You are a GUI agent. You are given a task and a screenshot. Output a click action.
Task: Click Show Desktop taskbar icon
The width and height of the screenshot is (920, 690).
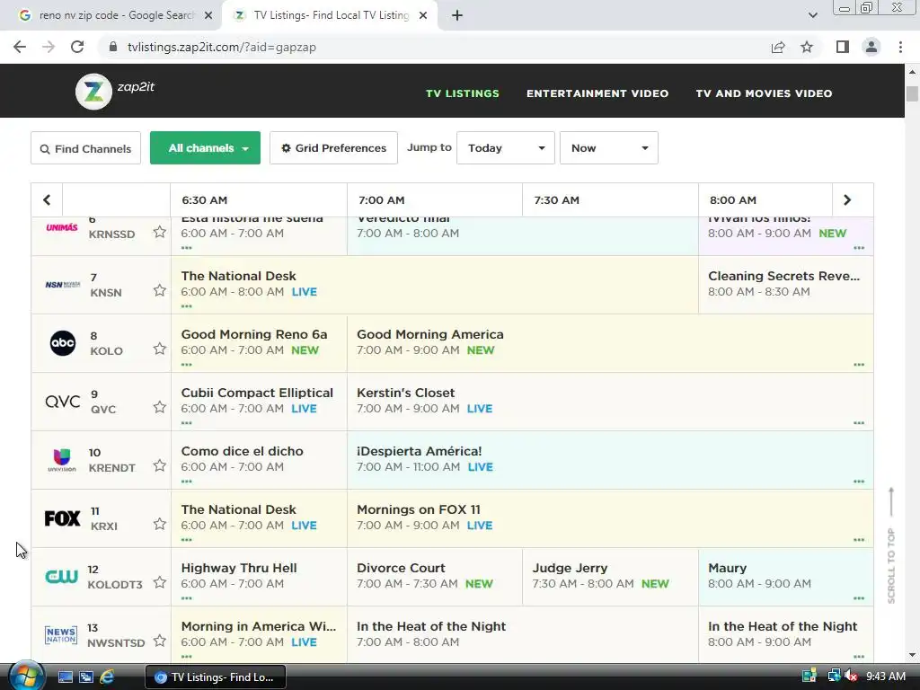pyautogui.click(x=65, y=677)
